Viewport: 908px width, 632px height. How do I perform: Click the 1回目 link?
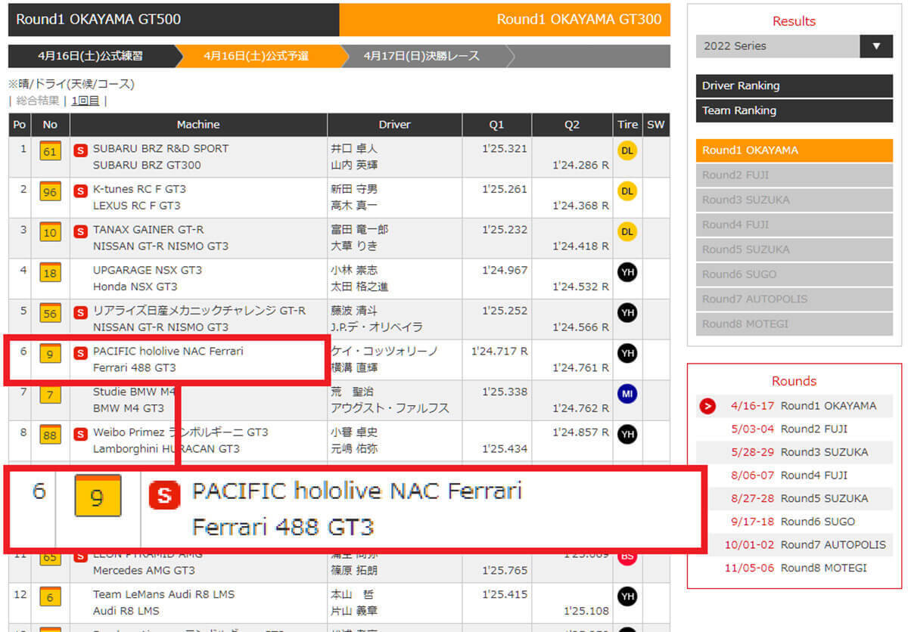click(x=86, y=101)
